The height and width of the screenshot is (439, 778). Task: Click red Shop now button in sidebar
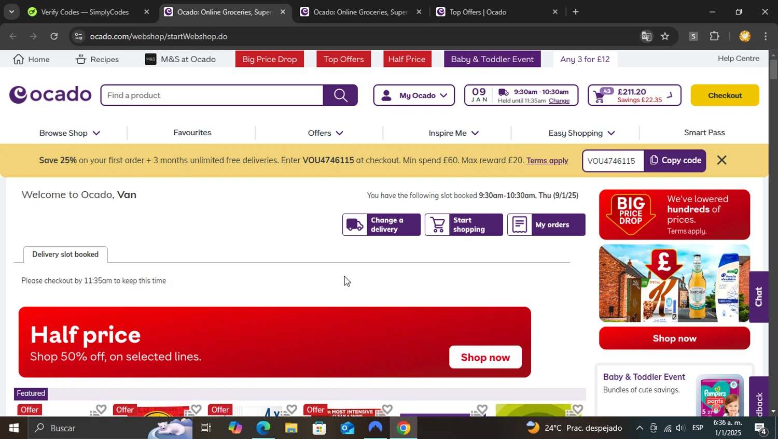[674, 338]
